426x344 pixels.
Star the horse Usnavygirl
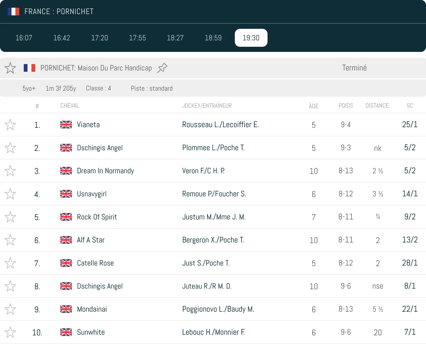coord(10,194)
